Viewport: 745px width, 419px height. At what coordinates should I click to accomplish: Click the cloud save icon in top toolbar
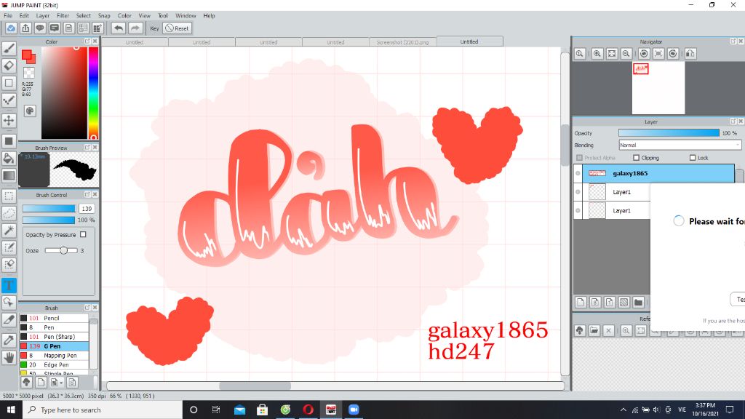[11, 28]
